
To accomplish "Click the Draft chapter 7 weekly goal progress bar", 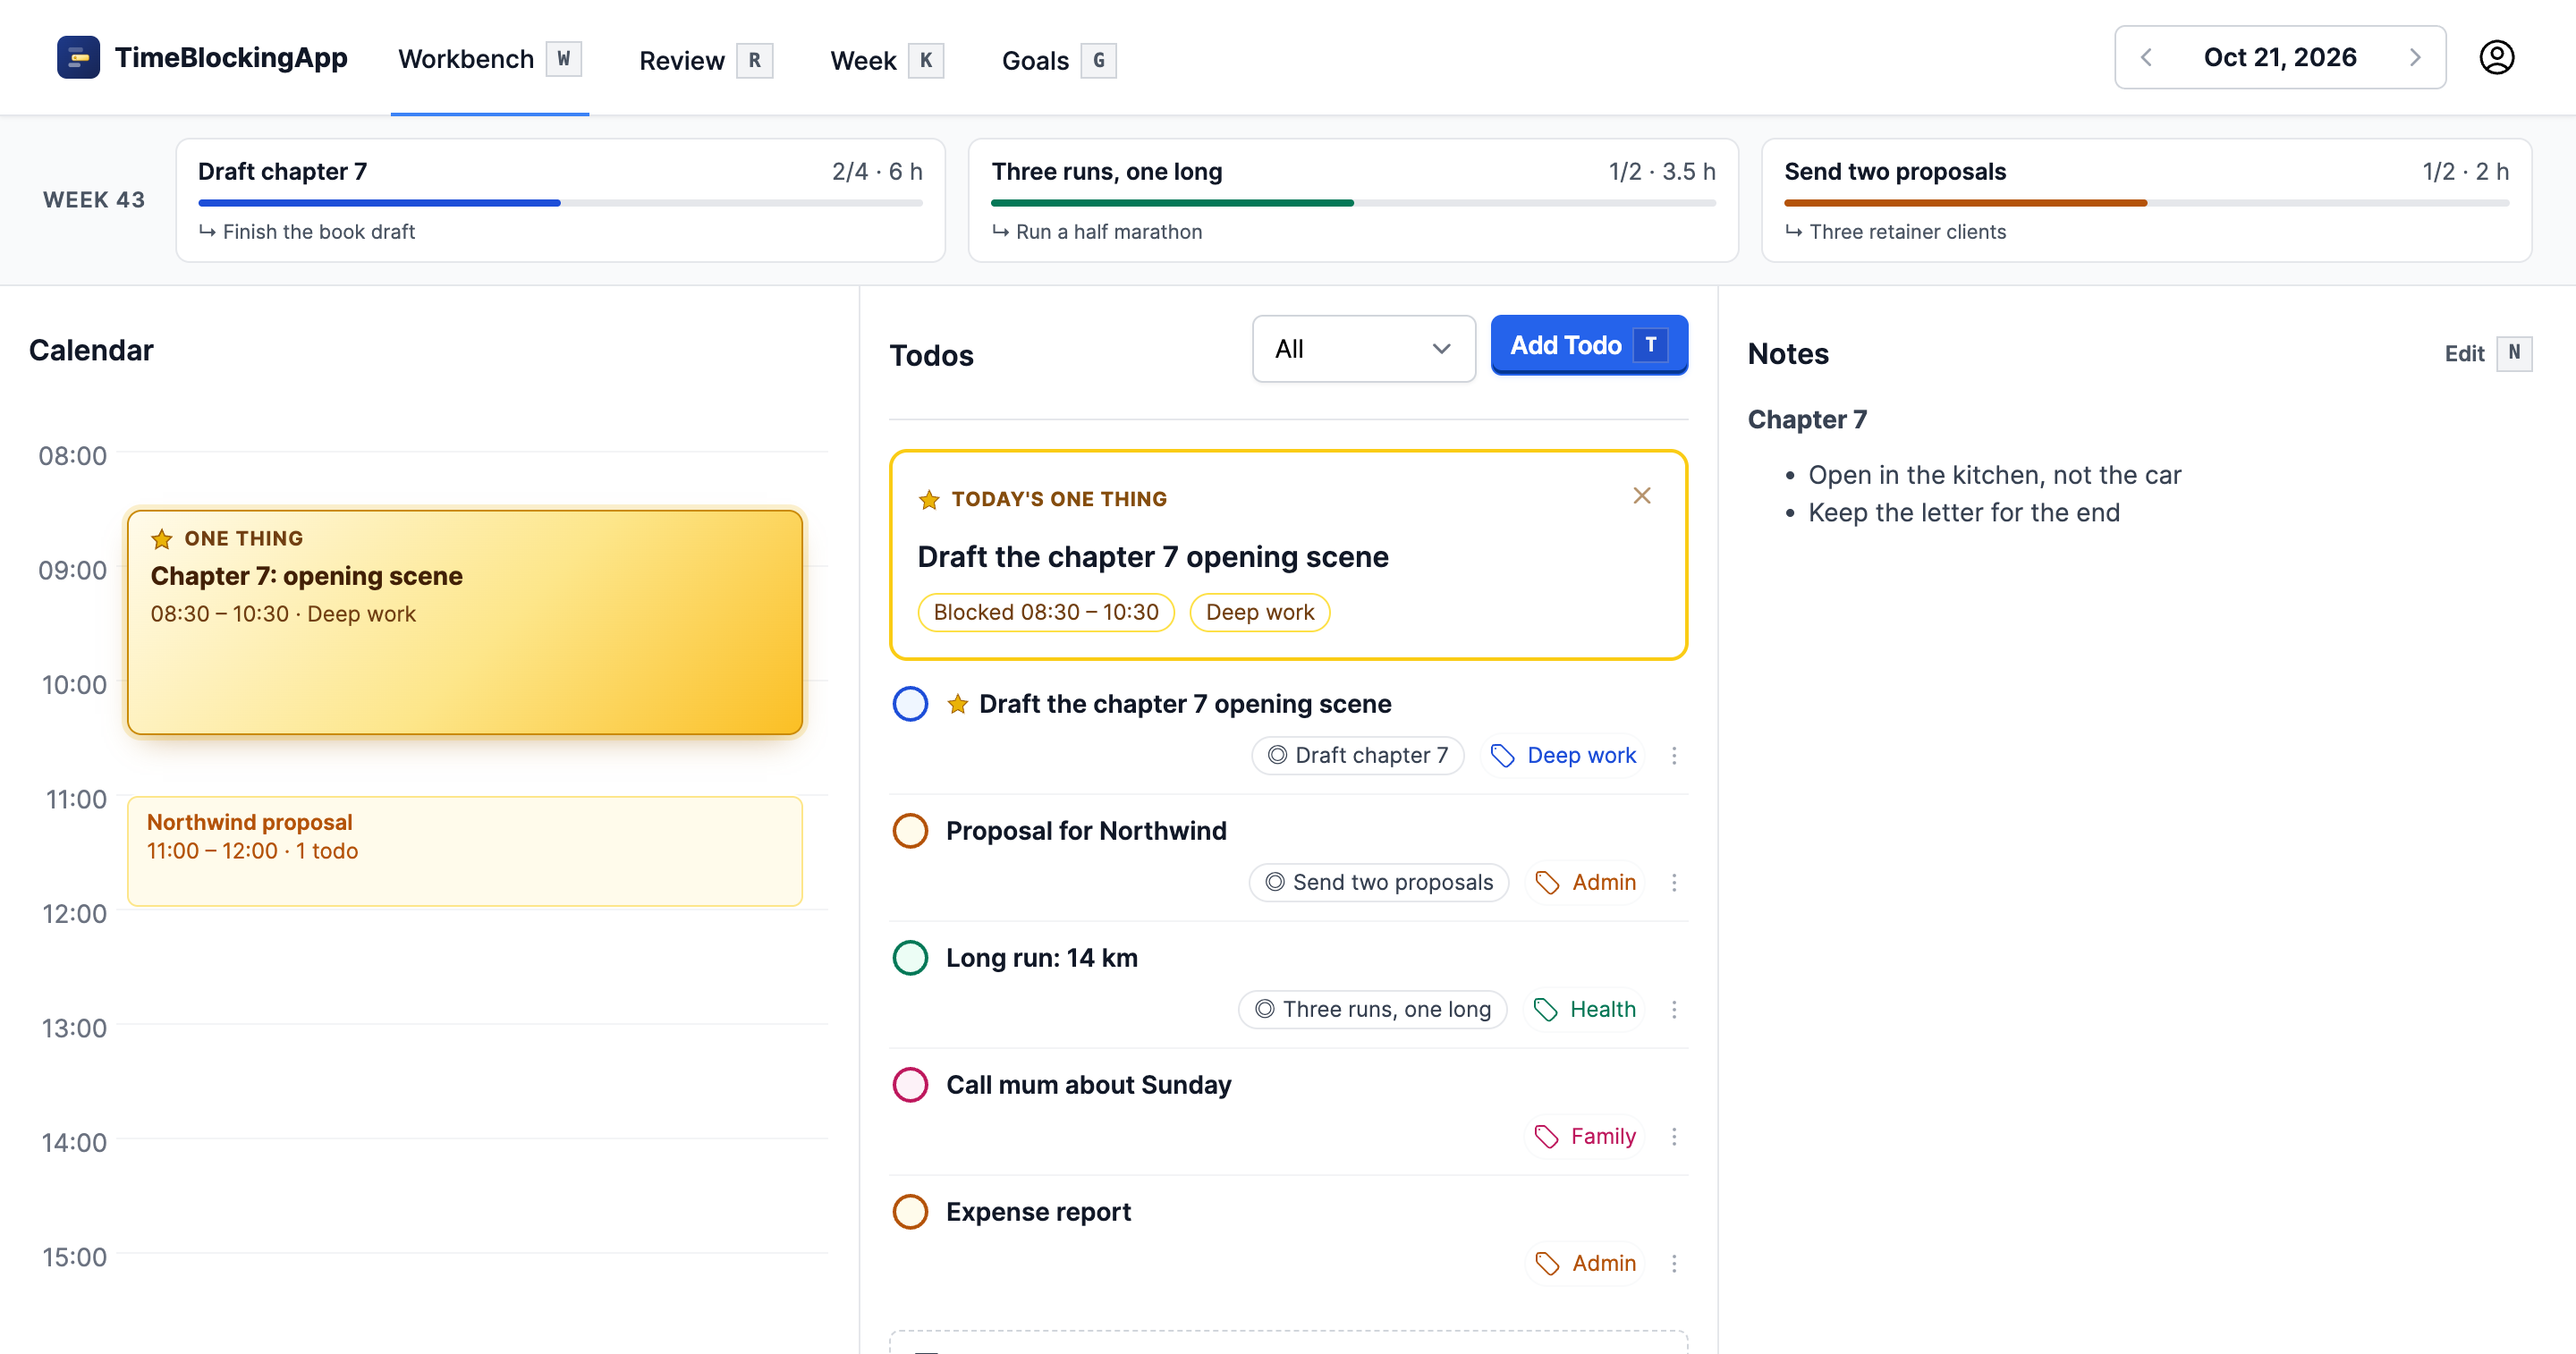I will [x=560, y=203].
